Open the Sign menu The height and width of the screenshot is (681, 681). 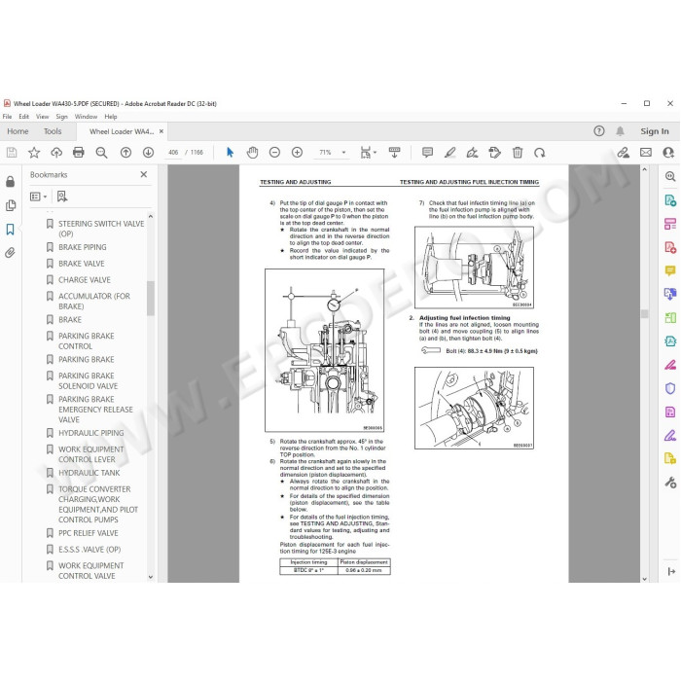click(x=61, y=117)
